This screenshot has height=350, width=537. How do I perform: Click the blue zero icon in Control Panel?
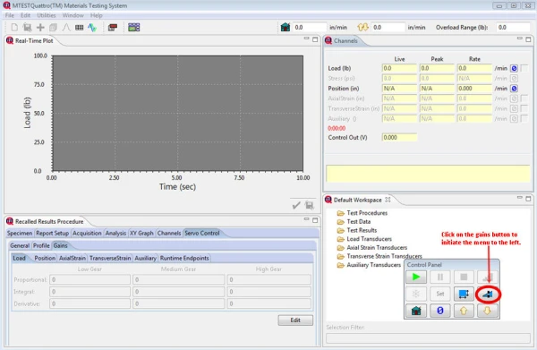pos(440,311)
